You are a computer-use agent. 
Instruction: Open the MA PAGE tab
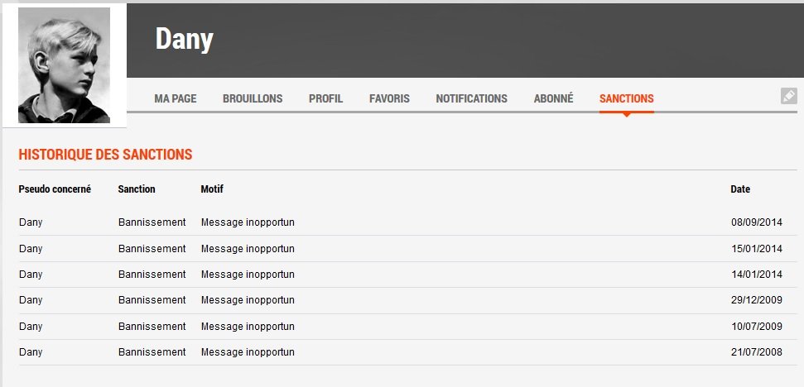tap(176, 98)
